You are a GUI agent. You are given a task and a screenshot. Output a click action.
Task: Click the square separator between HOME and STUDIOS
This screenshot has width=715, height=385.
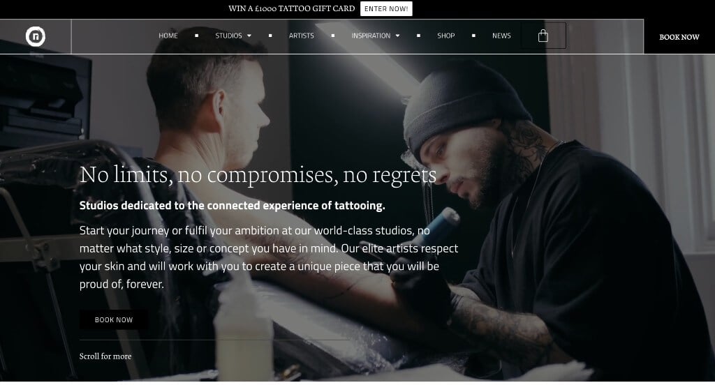(x=196, y=36)
